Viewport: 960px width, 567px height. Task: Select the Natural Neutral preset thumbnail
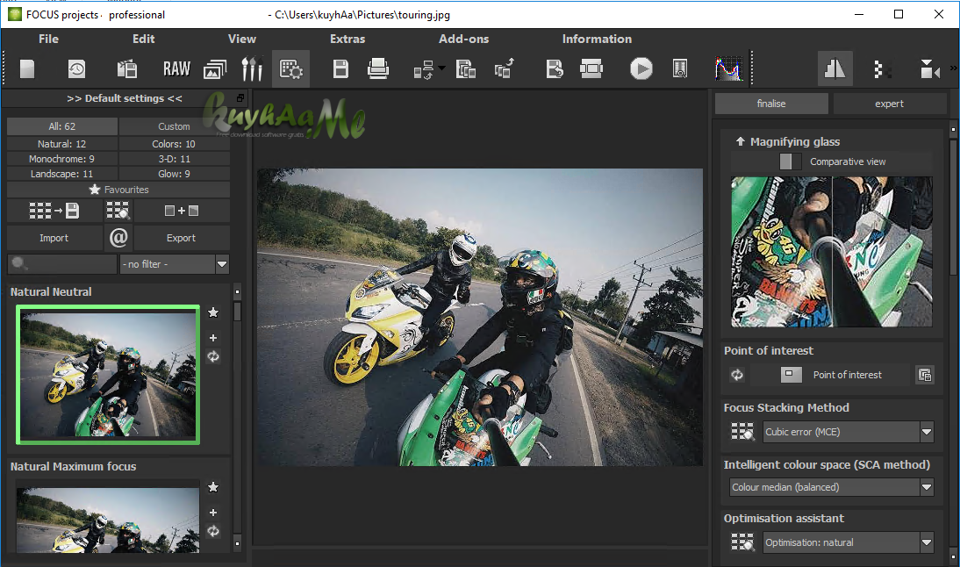click(x=108, y=374)
